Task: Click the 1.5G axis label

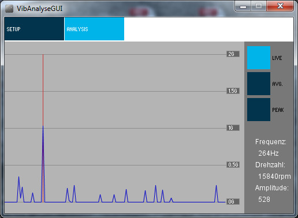Action: (233, 91)
